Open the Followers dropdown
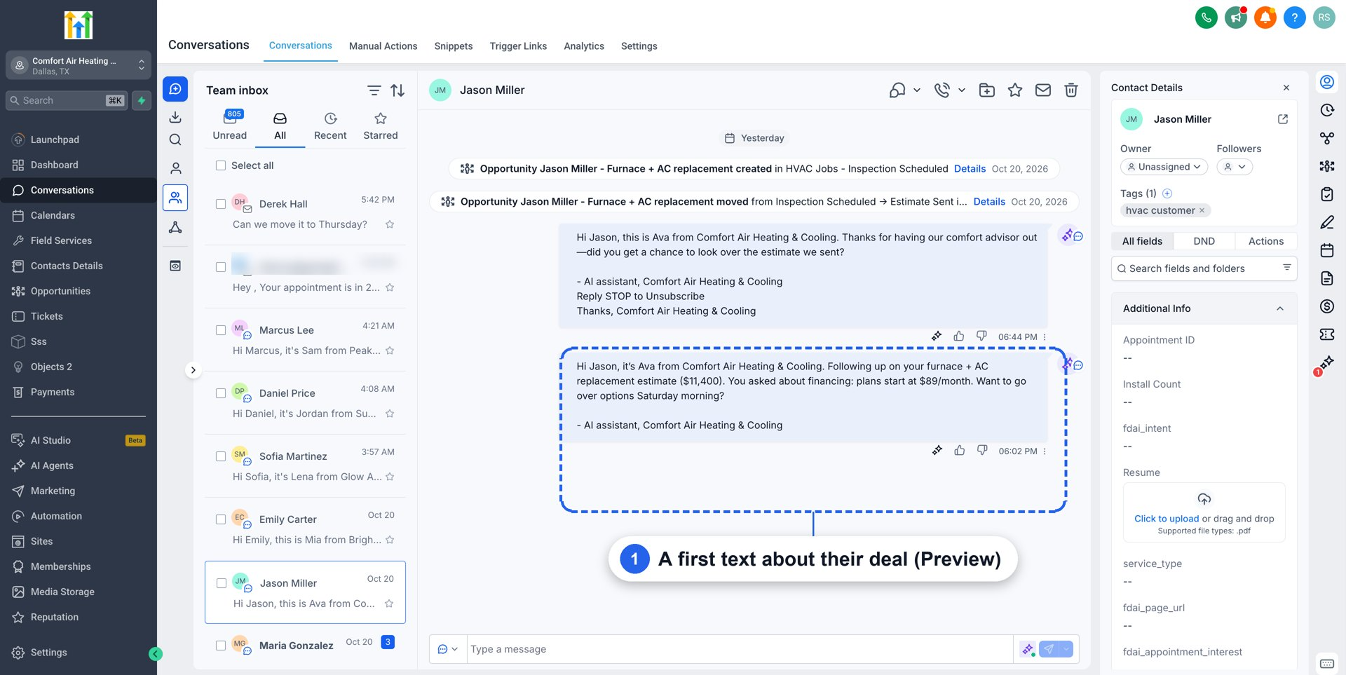The height and width of the screenshot is (675, 1346). coord(1235,167)
